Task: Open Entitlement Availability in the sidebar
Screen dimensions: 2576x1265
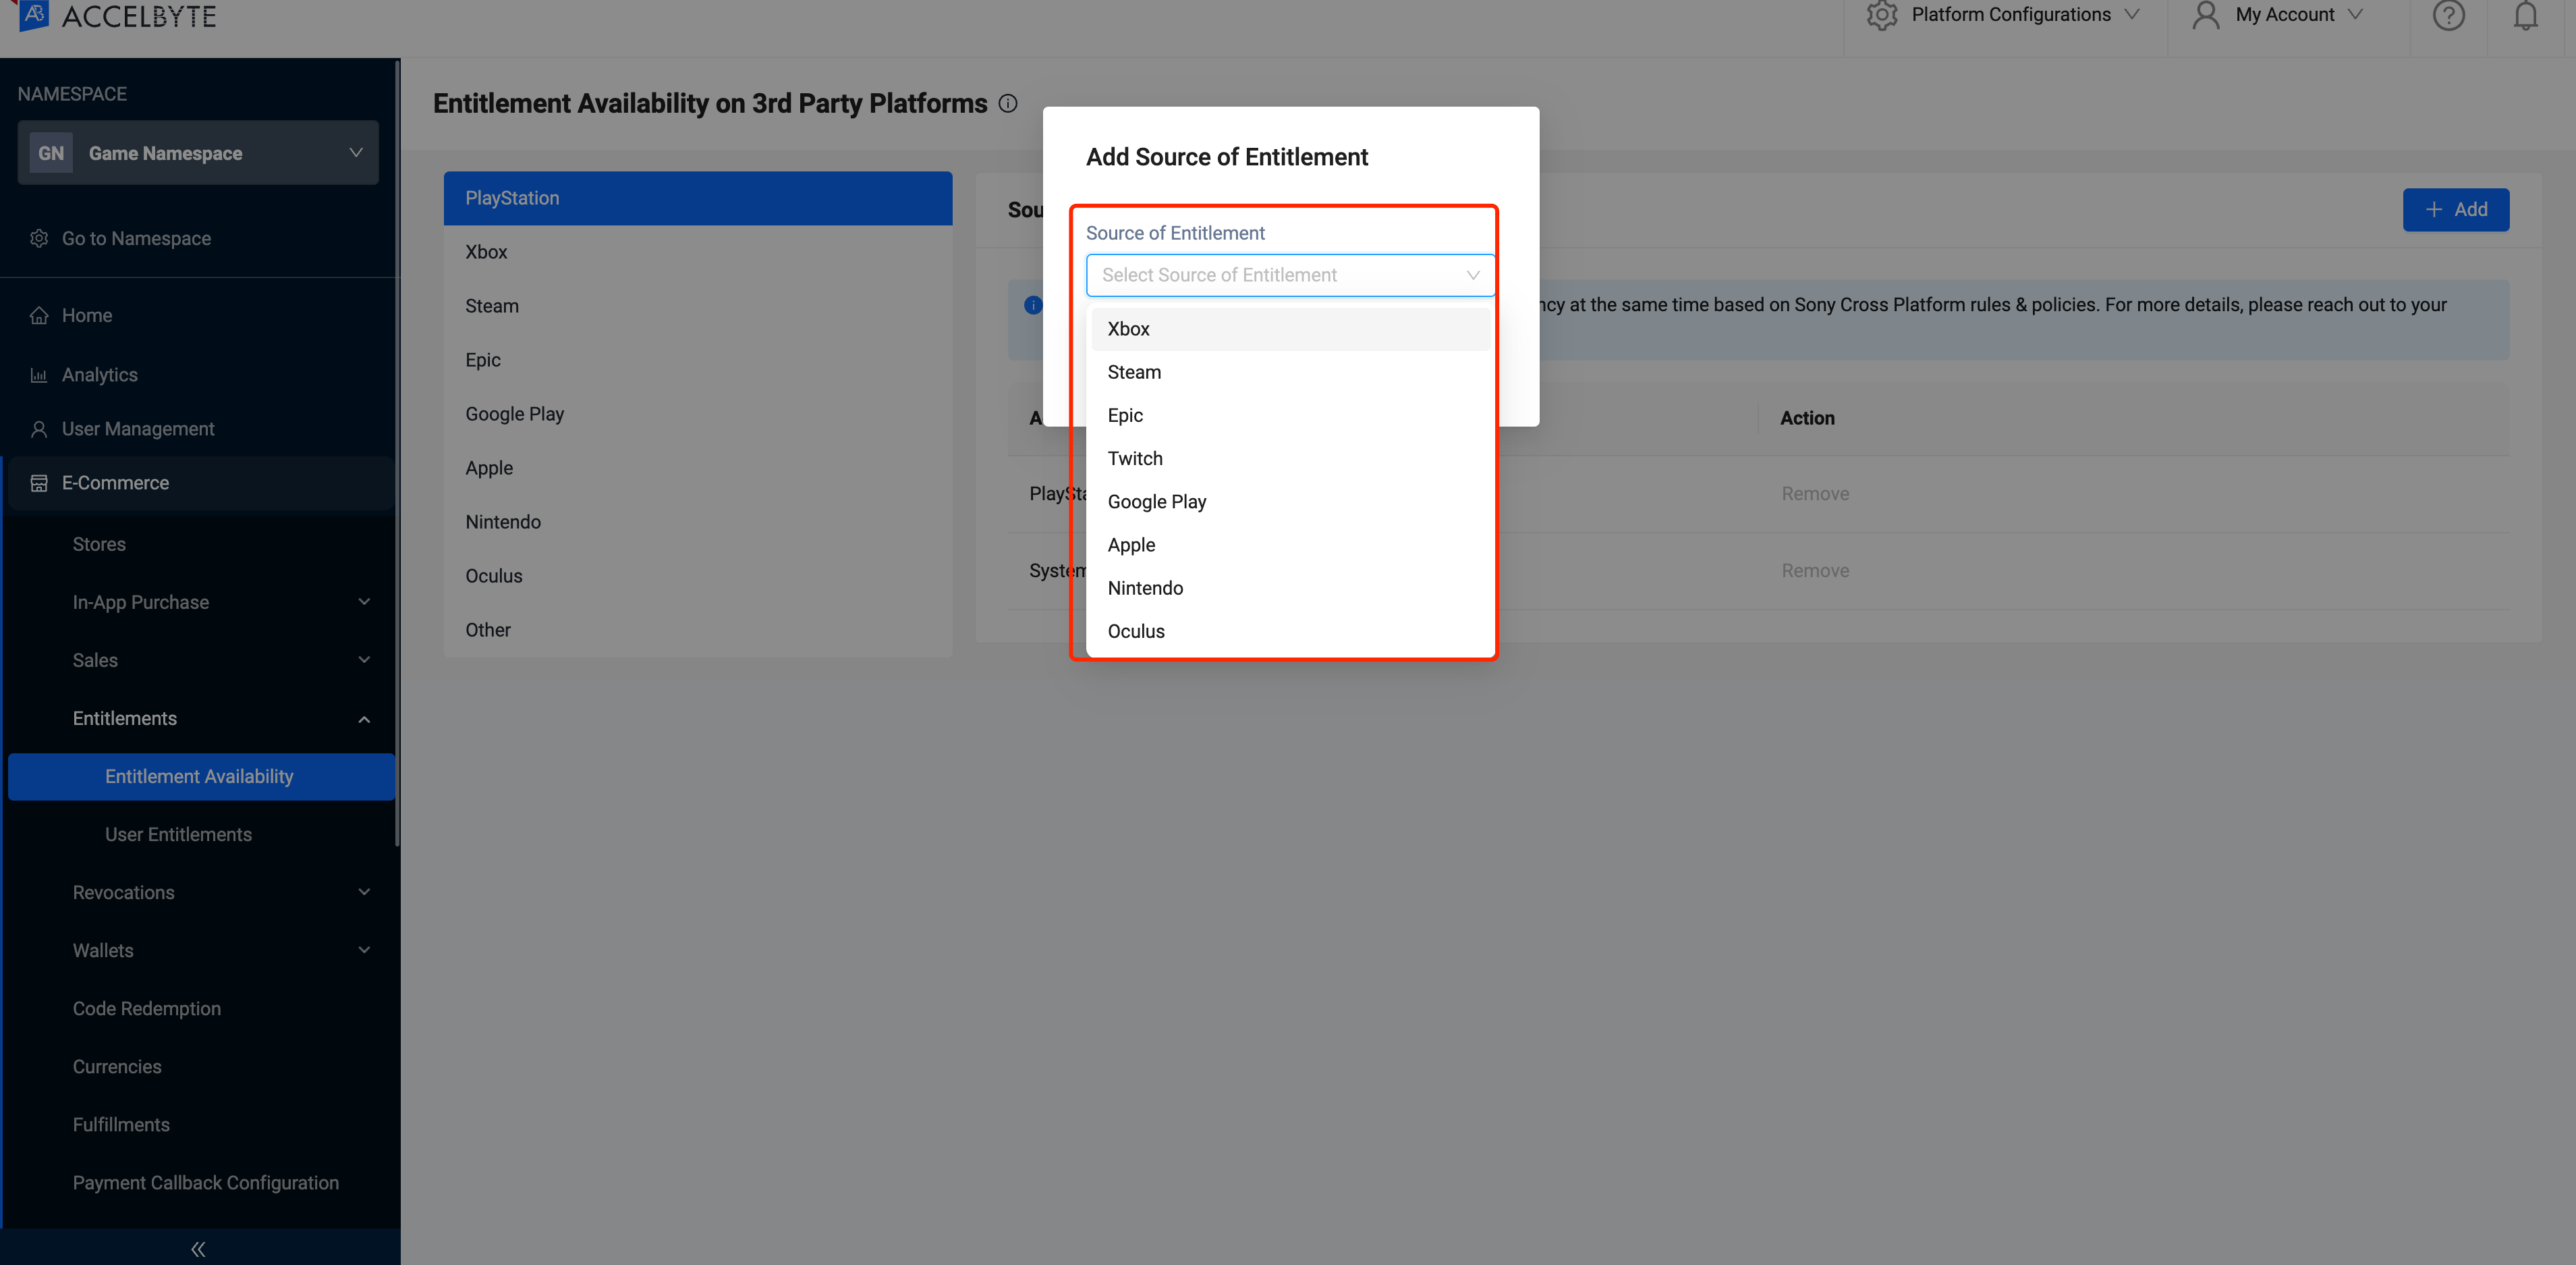Action: [x=201, y=776]
